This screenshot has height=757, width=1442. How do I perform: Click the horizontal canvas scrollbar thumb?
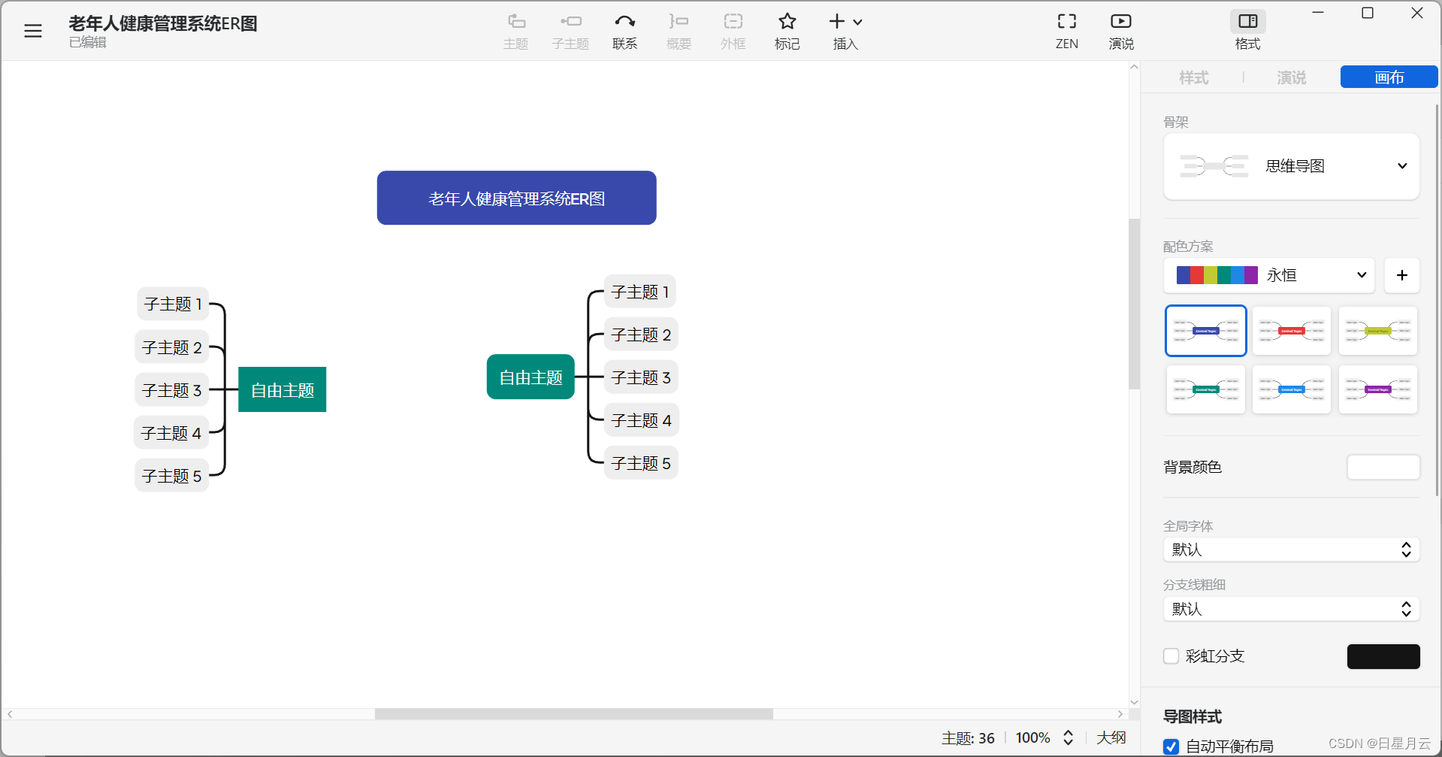pyautogui.click(x=574, y=714)
